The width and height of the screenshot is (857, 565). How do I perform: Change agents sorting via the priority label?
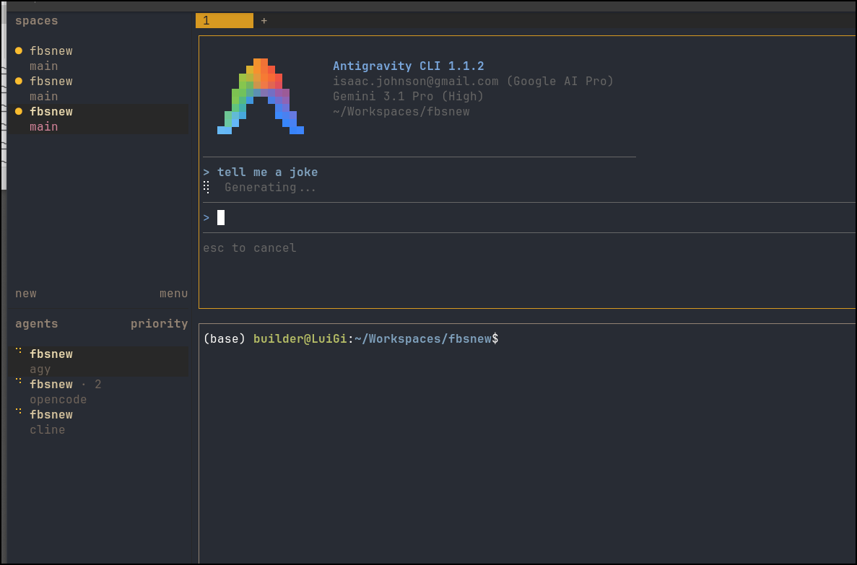pos(159,323)
